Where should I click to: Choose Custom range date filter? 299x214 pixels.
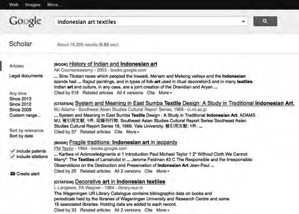25,115
